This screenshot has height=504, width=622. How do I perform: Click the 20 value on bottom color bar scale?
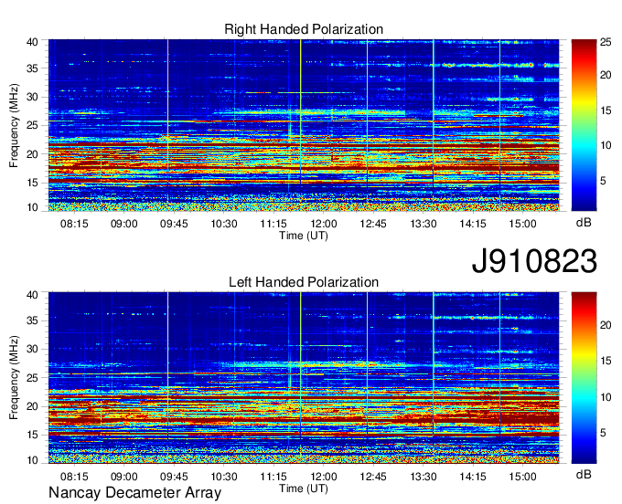pyautogui.click(x=606, y=325)
